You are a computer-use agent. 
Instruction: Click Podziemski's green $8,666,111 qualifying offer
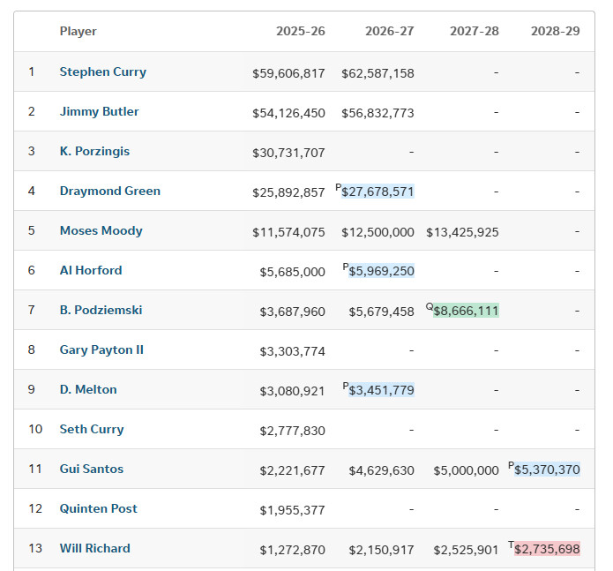[466, 311]
